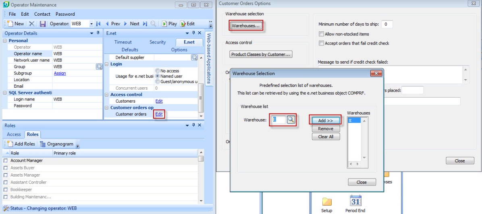Click the Warehouse browse magnifier icon
The width and height of the screenshot is (482, 214).
click(291, 120)
